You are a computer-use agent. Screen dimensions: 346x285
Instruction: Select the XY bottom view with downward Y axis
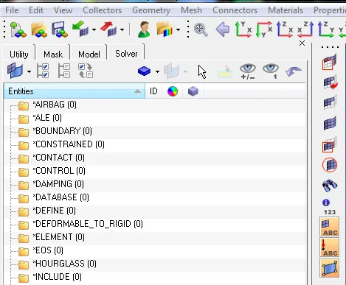(x=264, y=29)
